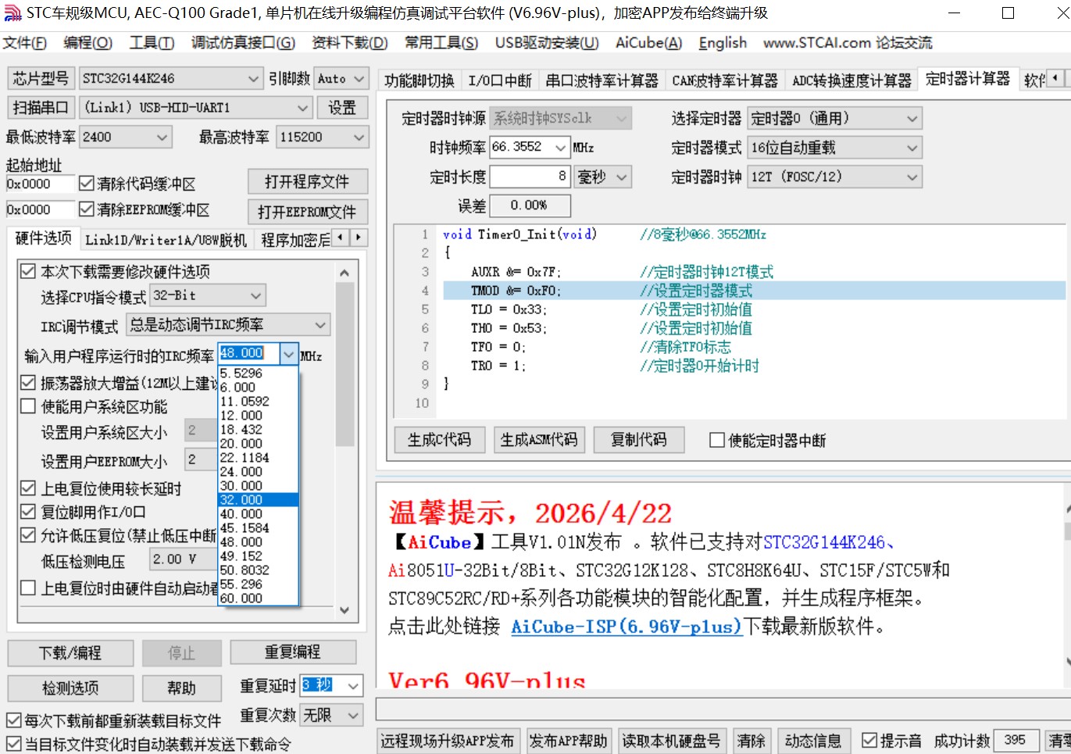Image resolution: width=1071 pixels, height=754 pixels.
Task: Switch language via English menu
Action: point(723,42)
